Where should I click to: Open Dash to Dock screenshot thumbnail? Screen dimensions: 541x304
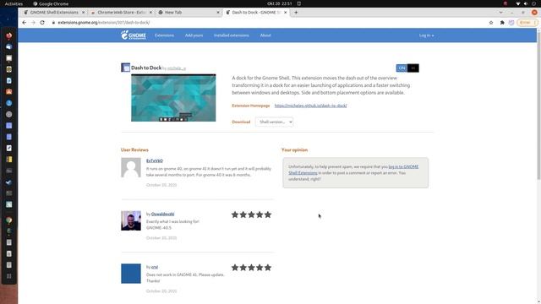[173, 98]
